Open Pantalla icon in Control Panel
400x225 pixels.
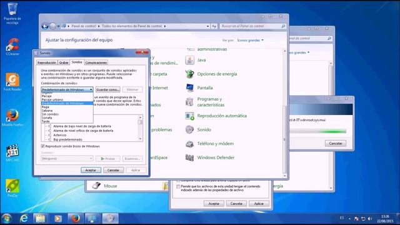pyautogui.click(x=189, y=87)
